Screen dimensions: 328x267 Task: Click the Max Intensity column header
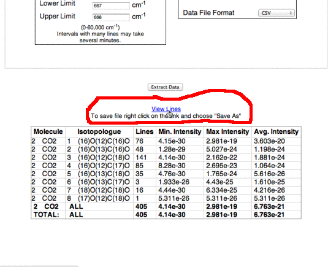227,131
